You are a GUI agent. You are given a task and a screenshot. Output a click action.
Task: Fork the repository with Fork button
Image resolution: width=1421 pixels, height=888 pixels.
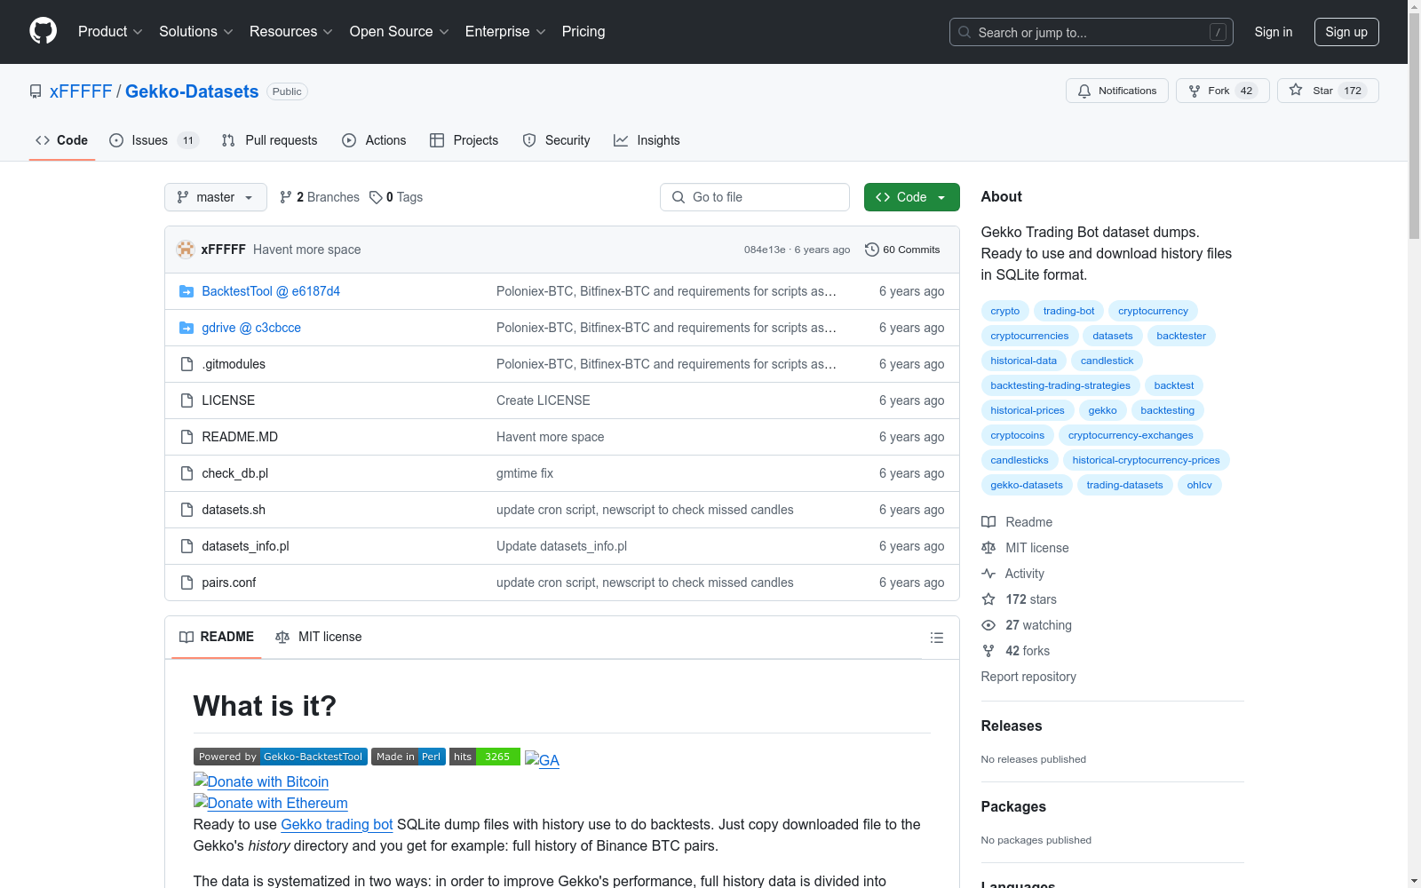coord(1223,91)
